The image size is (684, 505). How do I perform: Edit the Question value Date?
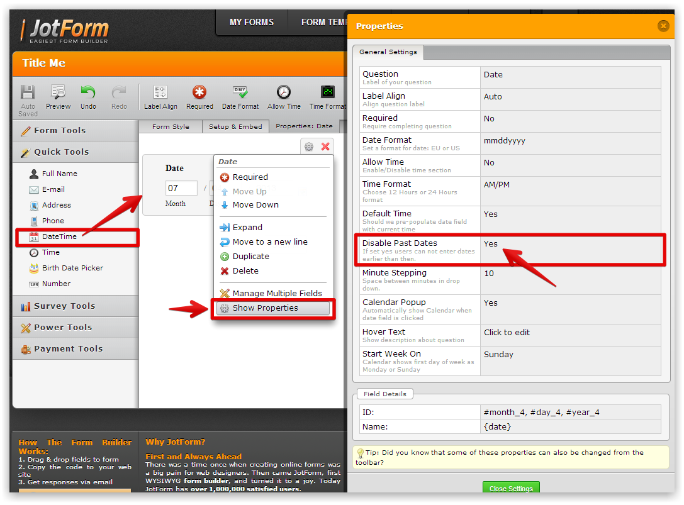point(570,77)
